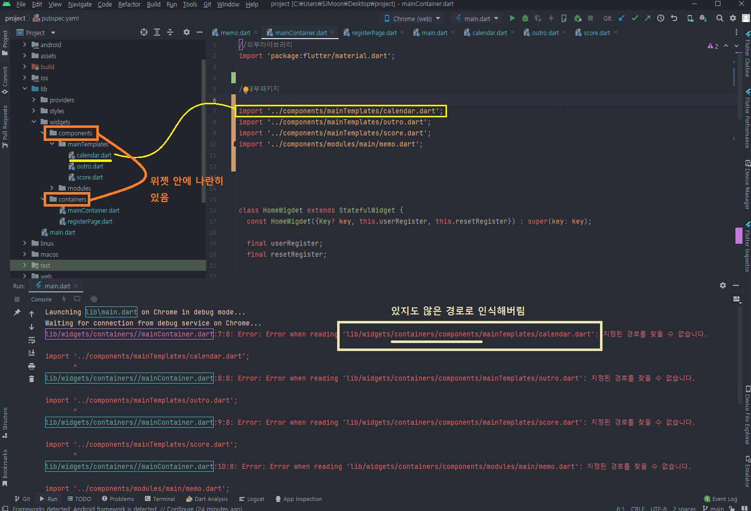Clear console output with trash icon
The image size is (751, 511).
pos(32,379)
